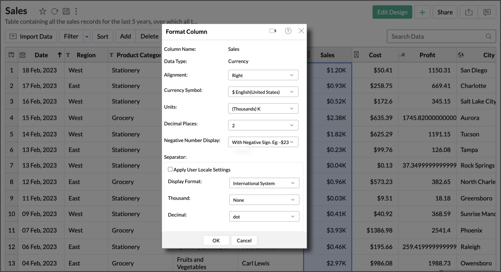This screenshot has width=501, height=272.
Task: Expand the Currency Symbol dropdown
Action: 263,92
